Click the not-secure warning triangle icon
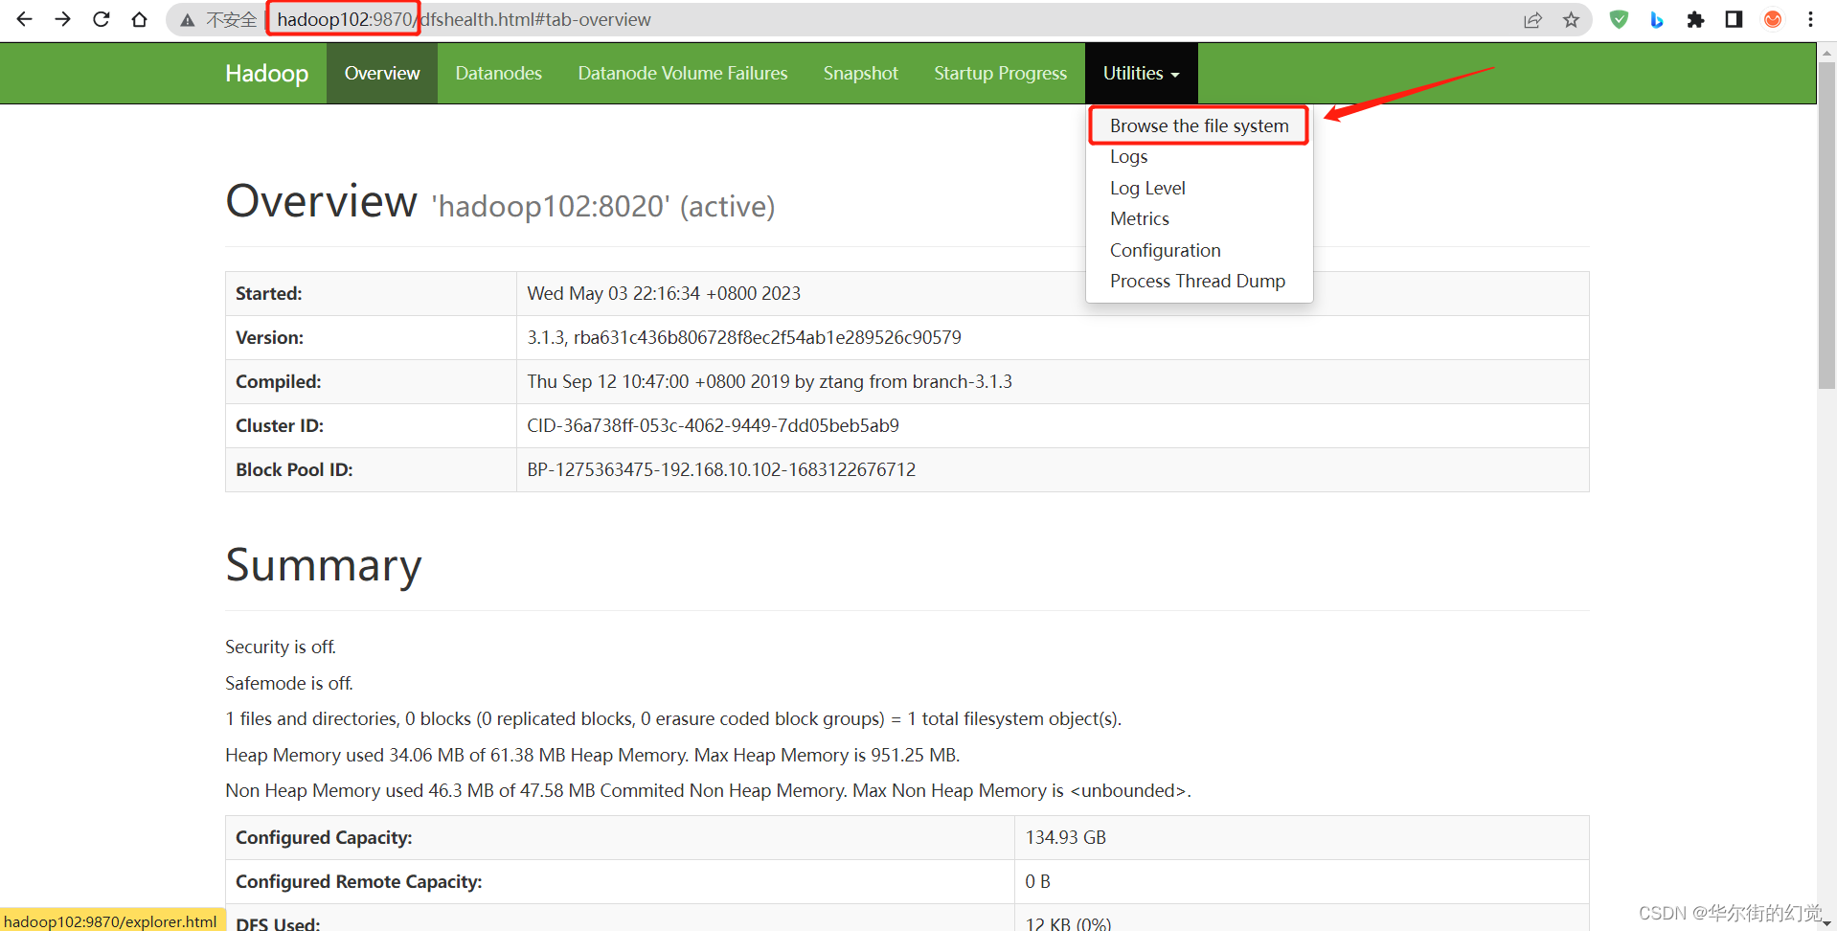This screenshot has height=931, width=1837. (188, 20)
